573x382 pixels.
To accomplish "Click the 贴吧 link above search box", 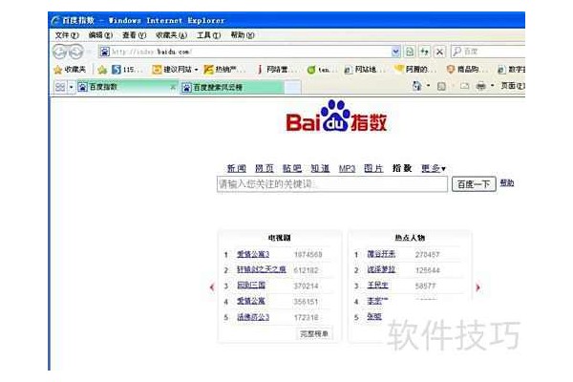I will [x=292, y=168].
